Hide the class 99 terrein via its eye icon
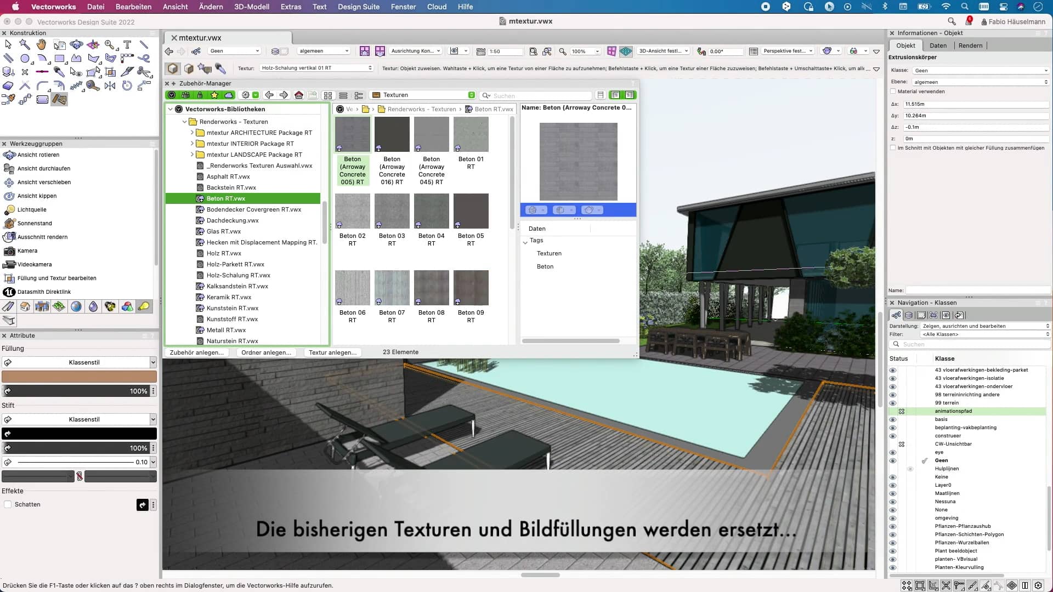The image size is (1053, 592). point(894,403)
